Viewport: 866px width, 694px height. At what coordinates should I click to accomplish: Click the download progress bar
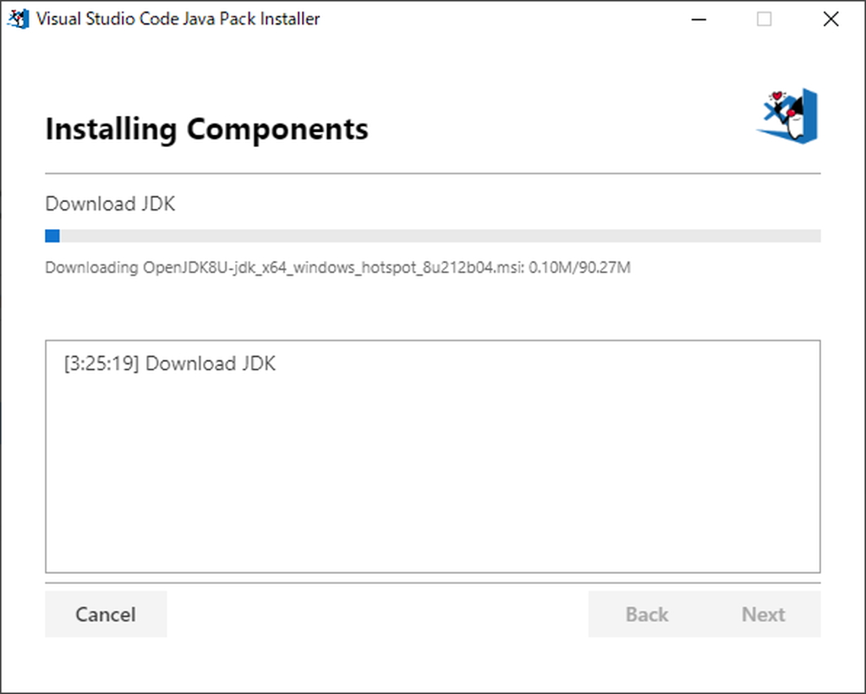(x=433, y=235)
